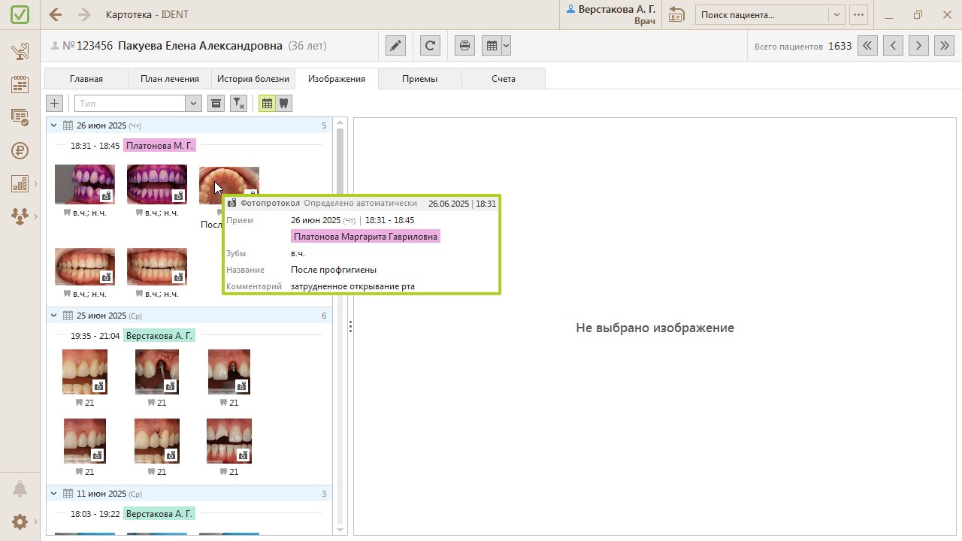Collapse the 26 июн 2025 group
Image resolution: width=962 pixels, height=541 pixels.
pos(53,125)
